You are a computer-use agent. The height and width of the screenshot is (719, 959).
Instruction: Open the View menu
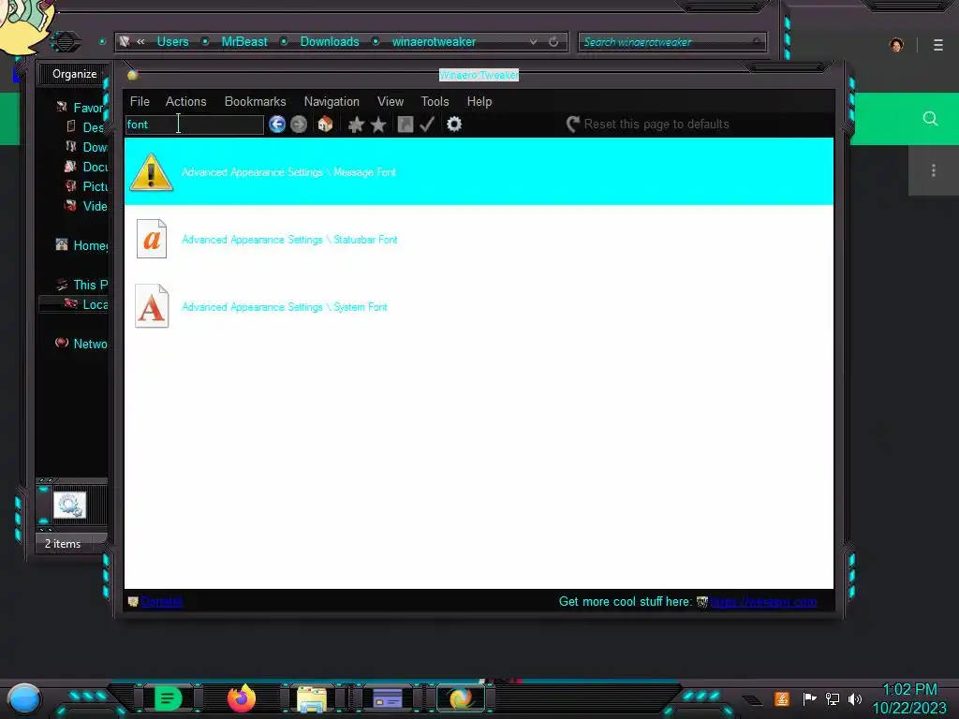pos(391,101)
